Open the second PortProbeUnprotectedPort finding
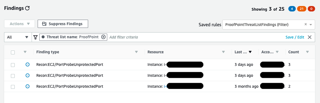This screenshot has width=320, height=103. pos(70,75)
